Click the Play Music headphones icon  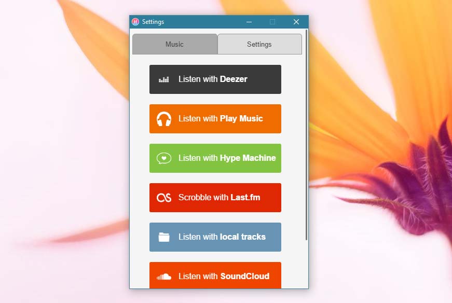pos(164,119)
